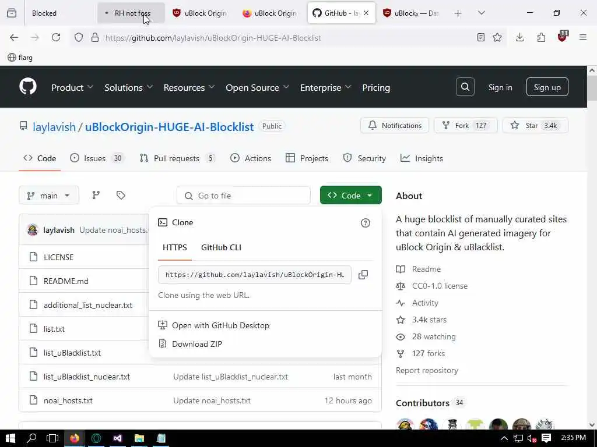
Task: Open Visual Studio from the taskbar
Action: pos(118,438)
